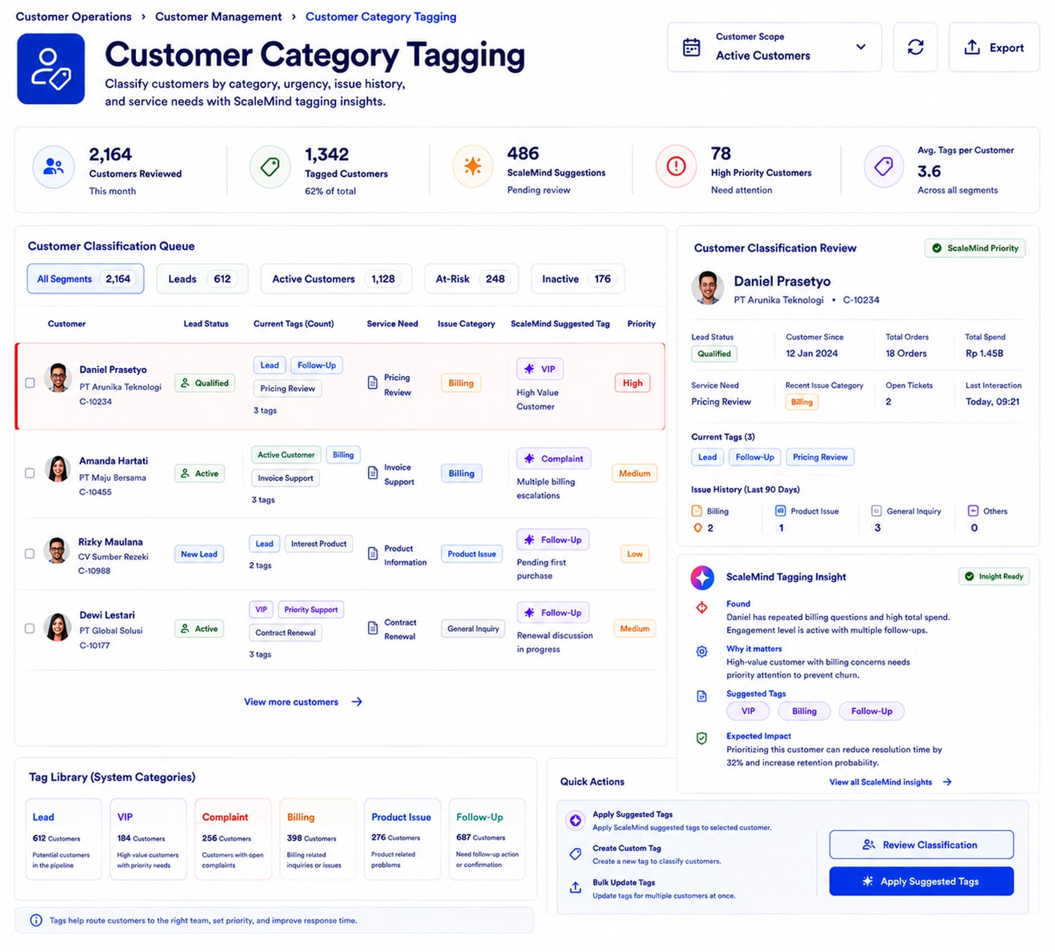
Task: Click the VIP suggested tag pill in insight
Action: [x=748, y=711]
